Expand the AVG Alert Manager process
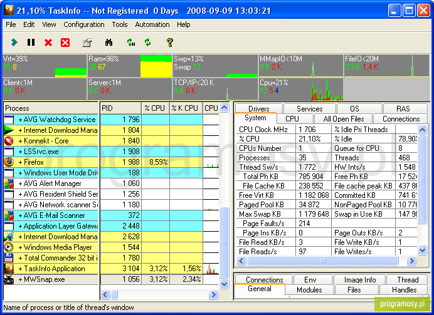 20,183
